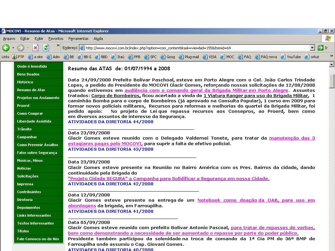This screenshot has height=251, width=335.
Task: Click the green Ir (Go) arrow button
Action: (320, 48)
